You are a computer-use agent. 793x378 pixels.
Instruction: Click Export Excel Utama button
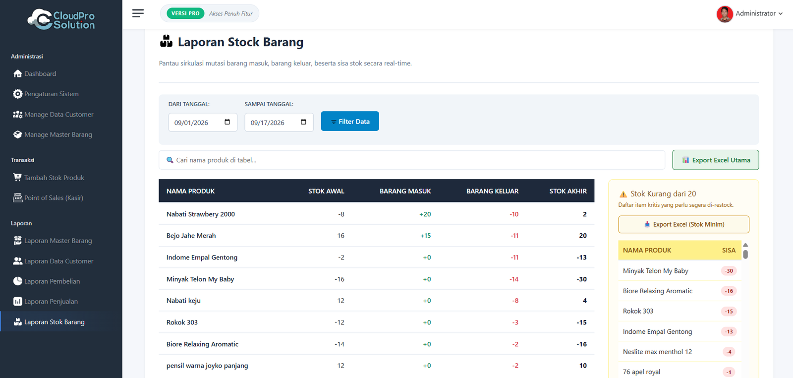716,160
